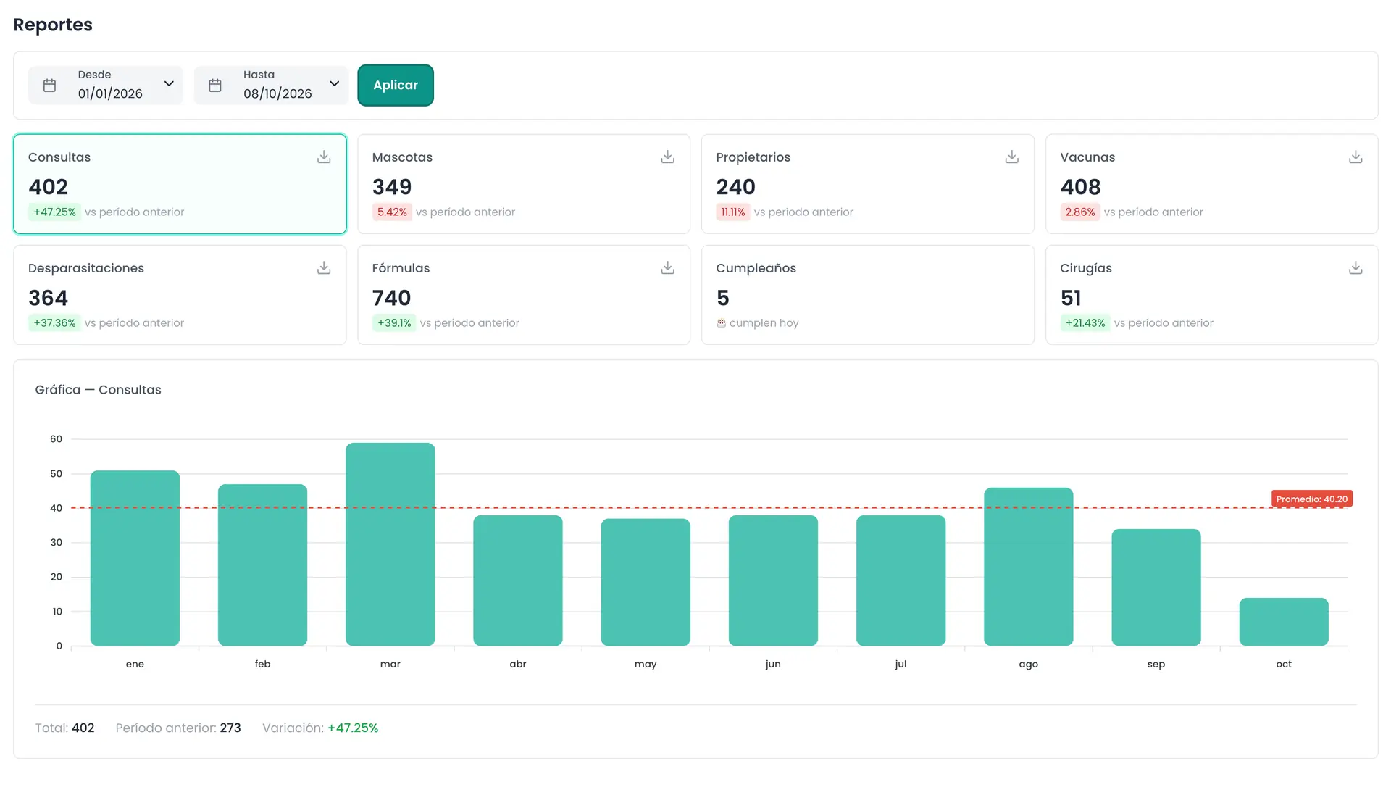Download the Consultas report
Screen dimensions: 1391x795
click(324, 157)
